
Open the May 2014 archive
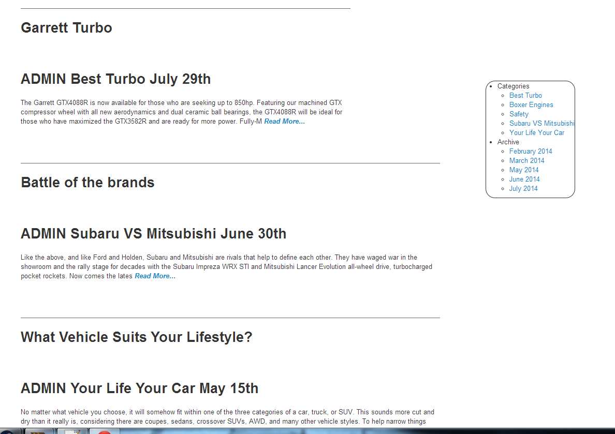point(523,170)
